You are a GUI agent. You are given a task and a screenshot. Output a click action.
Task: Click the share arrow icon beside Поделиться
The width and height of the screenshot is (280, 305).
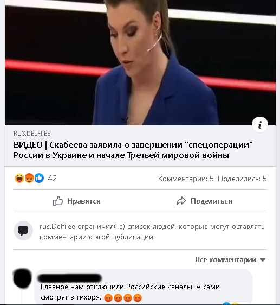[181, 201]
